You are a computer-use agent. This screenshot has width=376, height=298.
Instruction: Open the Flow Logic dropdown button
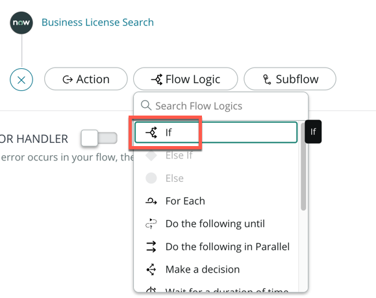[x=186, y=79]
